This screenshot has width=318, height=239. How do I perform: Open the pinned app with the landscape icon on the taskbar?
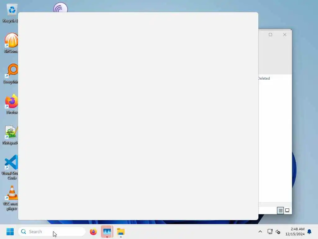[x=107, y=232]
